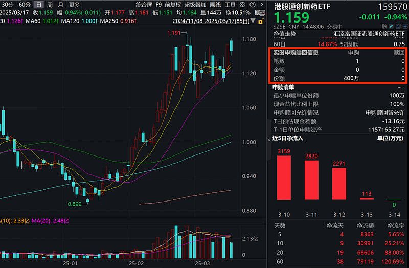Click the 最小申赎单位份额 row
The width and height of the screenshot is (409, 268).
coord(339,96)
